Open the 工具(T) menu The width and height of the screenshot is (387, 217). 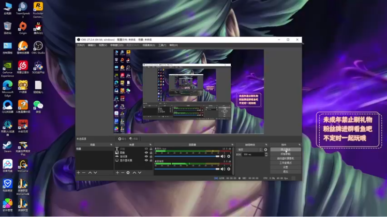[162, 45]
